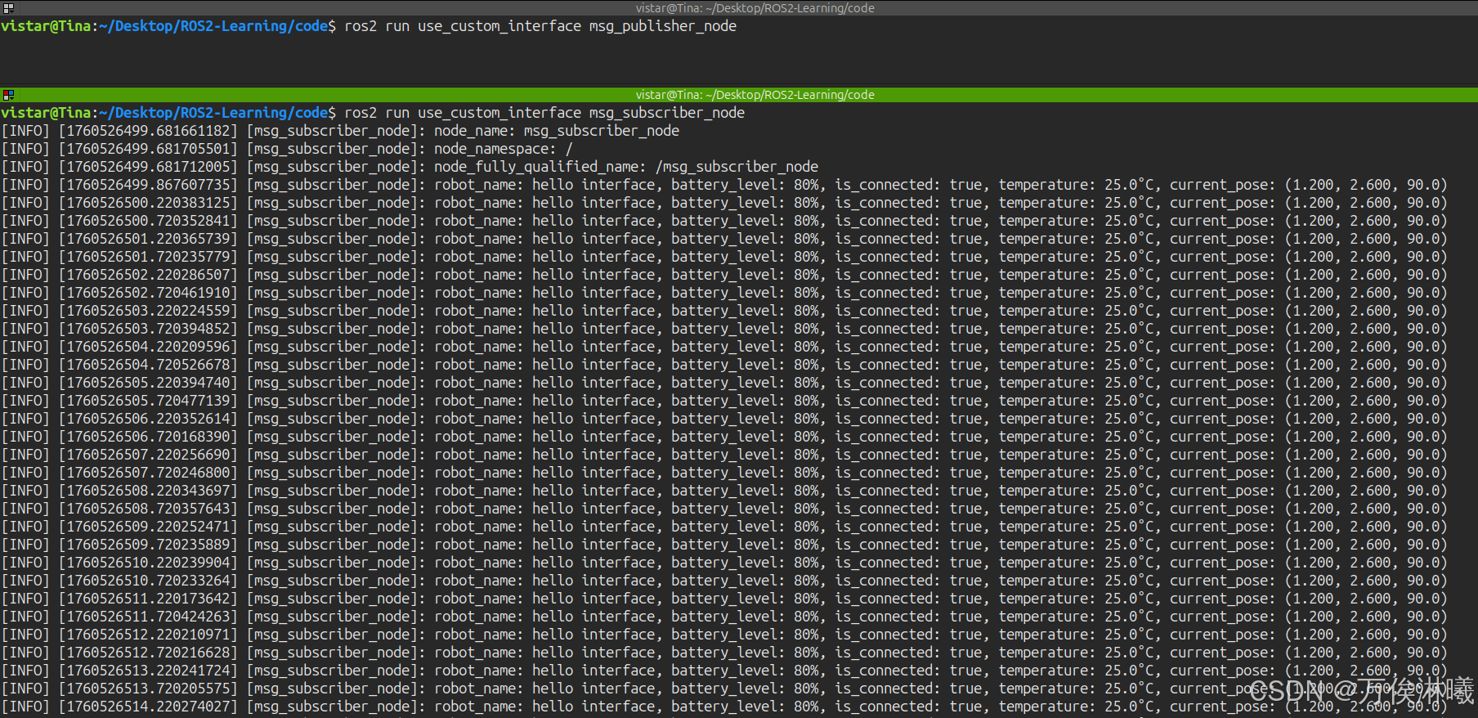Screen dimensions: 1478x718
Task: Click timestamp 1760526501.720235779
Action: point(148,257)
